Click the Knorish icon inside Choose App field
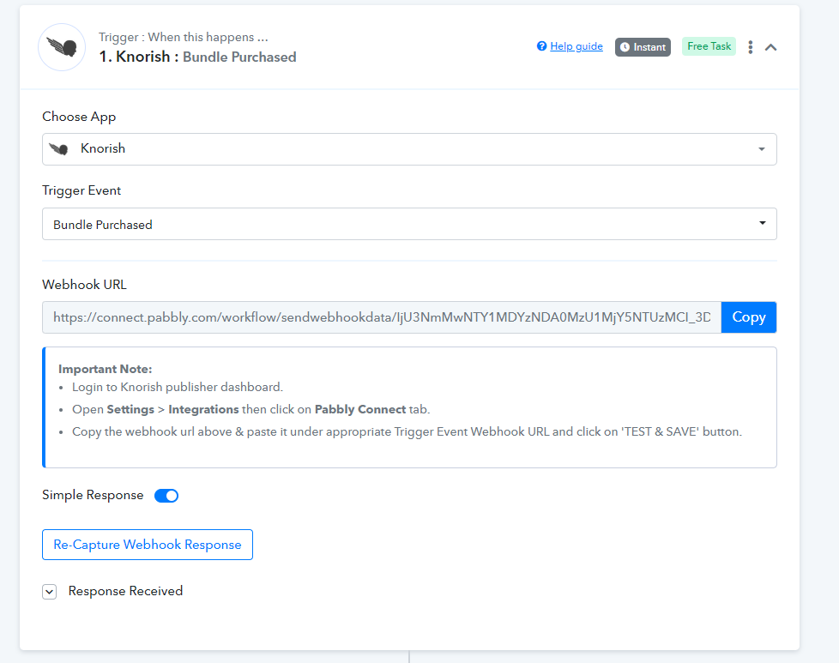Image resolution: width=839 pixels, height=663 pixels. coord(59,148)
